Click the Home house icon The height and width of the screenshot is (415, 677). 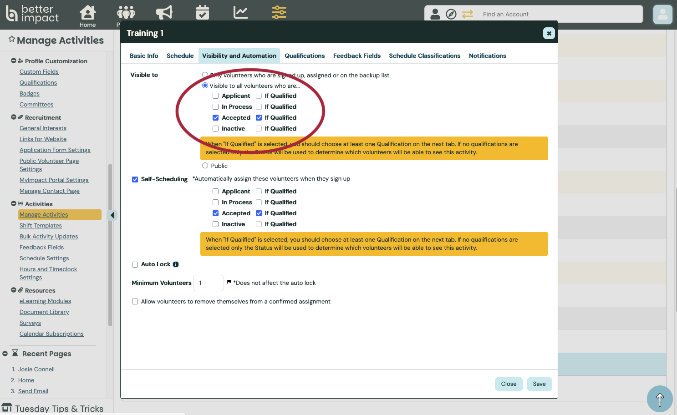[x=87, y=13]
